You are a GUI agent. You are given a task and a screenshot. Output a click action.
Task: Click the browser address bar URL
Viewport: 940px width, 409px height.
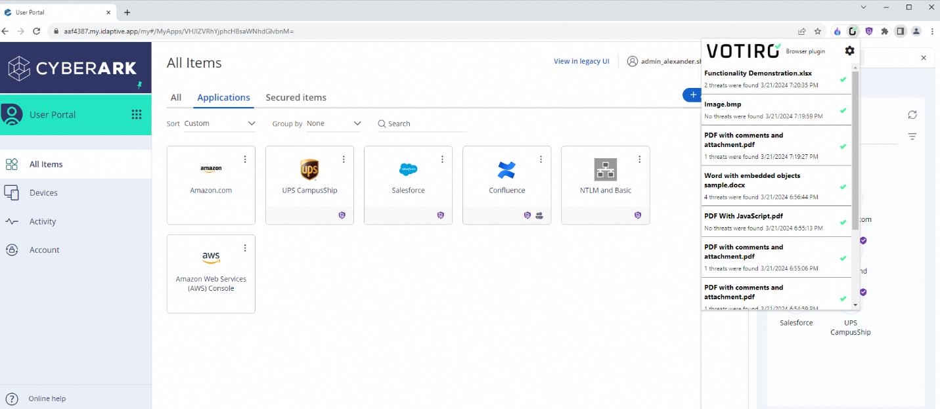tap(179, 31)
